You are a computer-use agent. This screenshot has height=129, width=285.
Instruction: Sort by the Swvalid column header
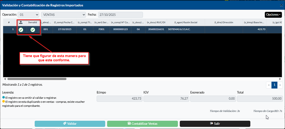33,22
